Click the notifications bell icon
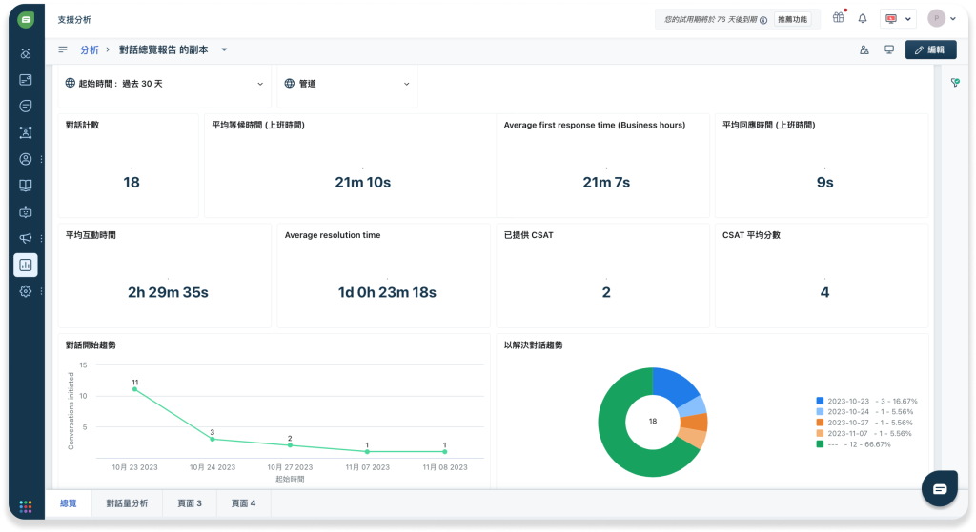976x532 pixels. [x=862, y=19]
